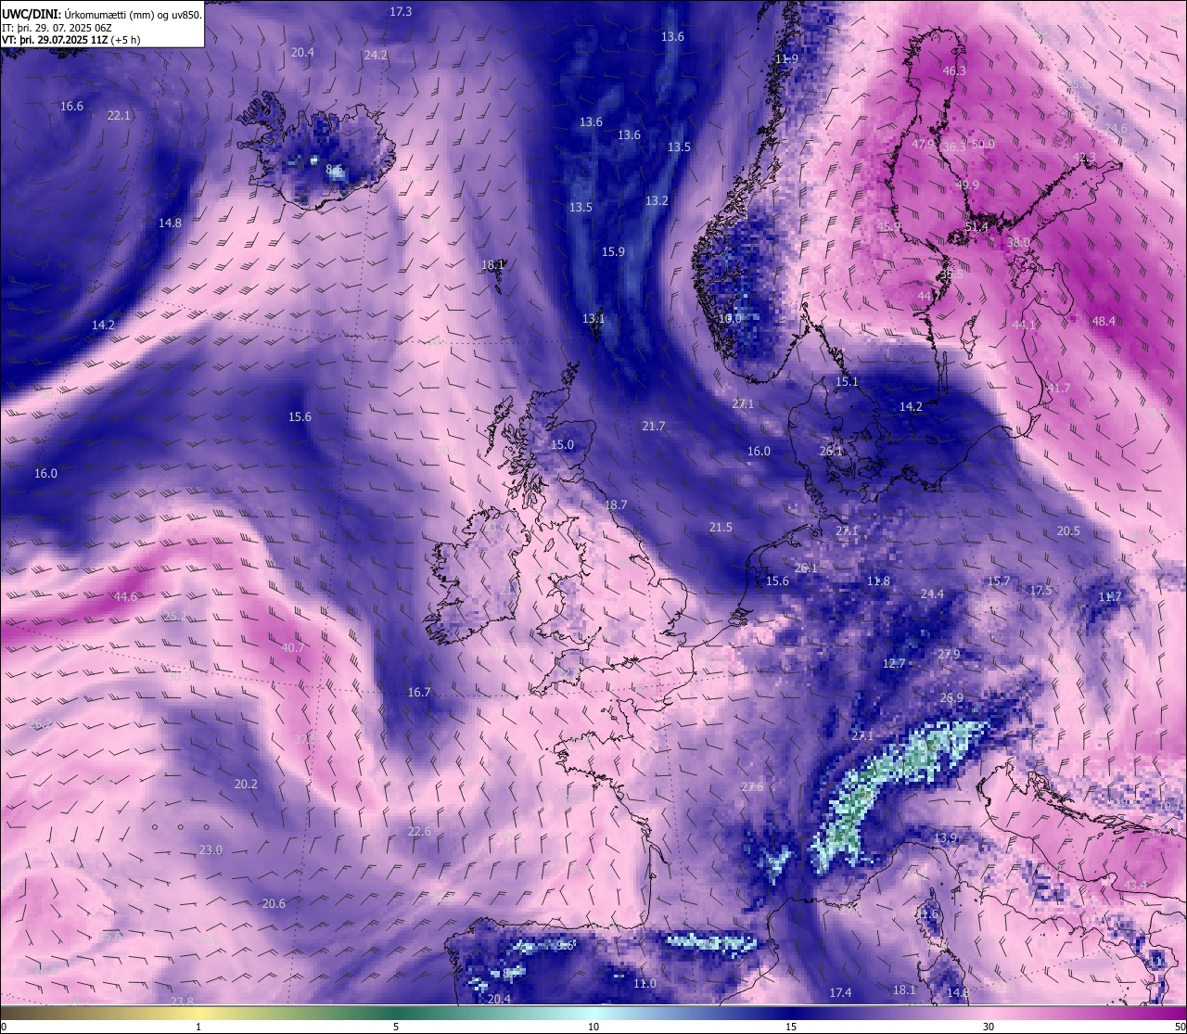Click the 40.7 value over the Atlantic
This screenshot has width=1187, height=1034.
[x=292, y=647]
